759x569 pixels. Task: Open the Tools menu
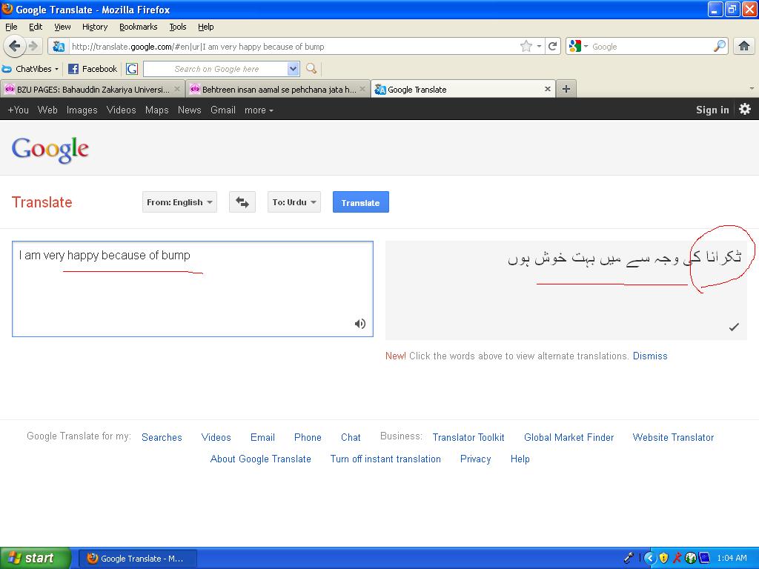[178, 27]
